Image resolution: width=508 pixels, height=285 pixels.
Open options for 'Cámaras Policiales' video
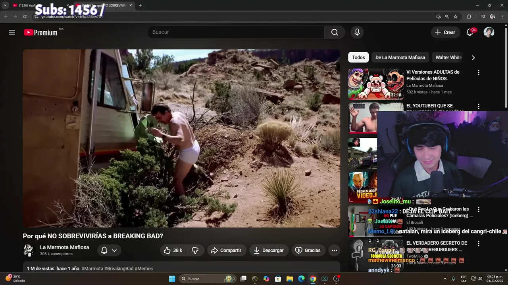tap(478, 209)
